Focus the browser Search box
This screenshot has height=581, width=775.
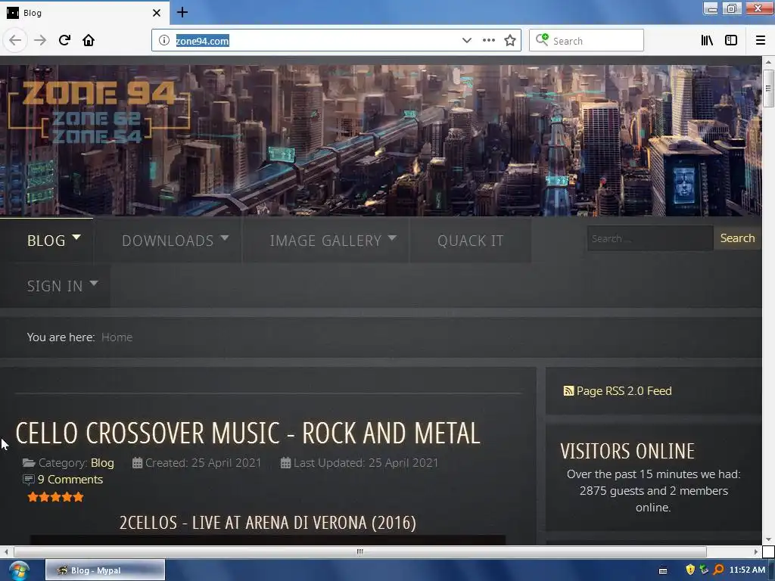[x=587, y=41]
